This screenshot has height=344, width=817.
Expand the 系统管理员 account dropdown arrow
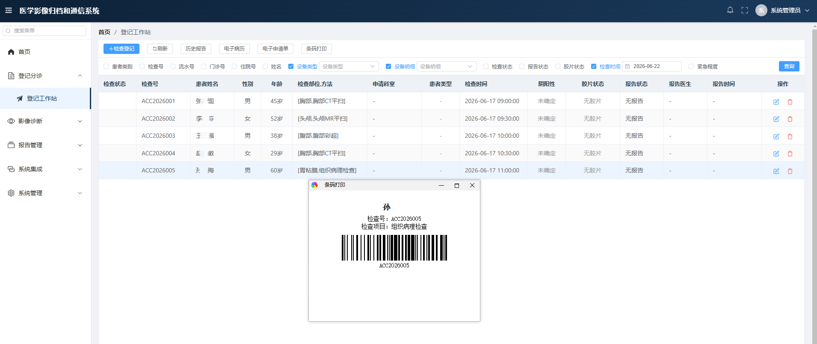click(x=807, y=10)
